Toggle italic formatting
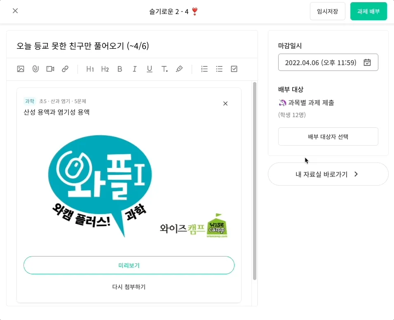The width and height of the screenshot is (394, 320). (x=135, y=69)
